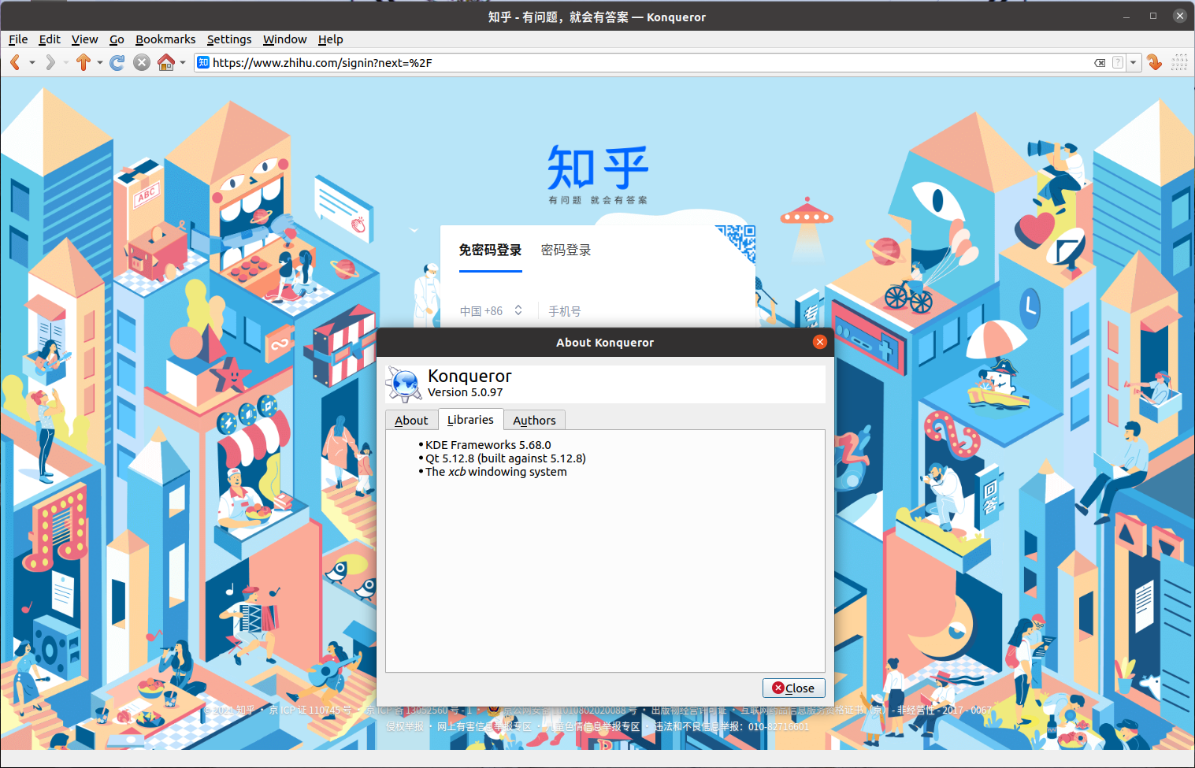Click the Close button in About dialog
1195x768 pixels.
click(x=793, y=688)
